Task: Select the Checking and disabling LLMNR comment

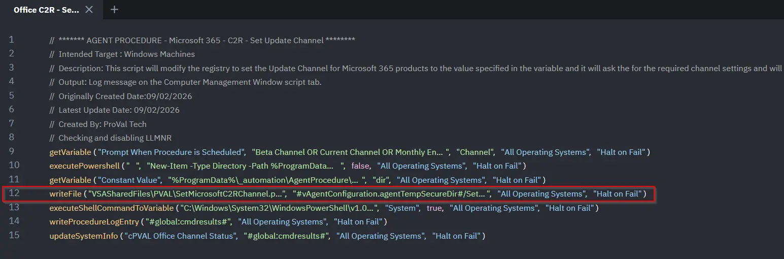Action: (x=114, y=138)
